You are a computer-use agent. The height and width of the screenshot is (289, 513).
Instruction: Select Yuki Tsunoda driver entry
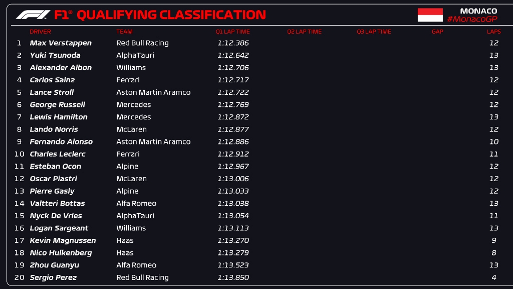click(55, 55)
